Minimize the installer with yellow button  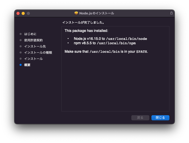(x=23, y=13)
